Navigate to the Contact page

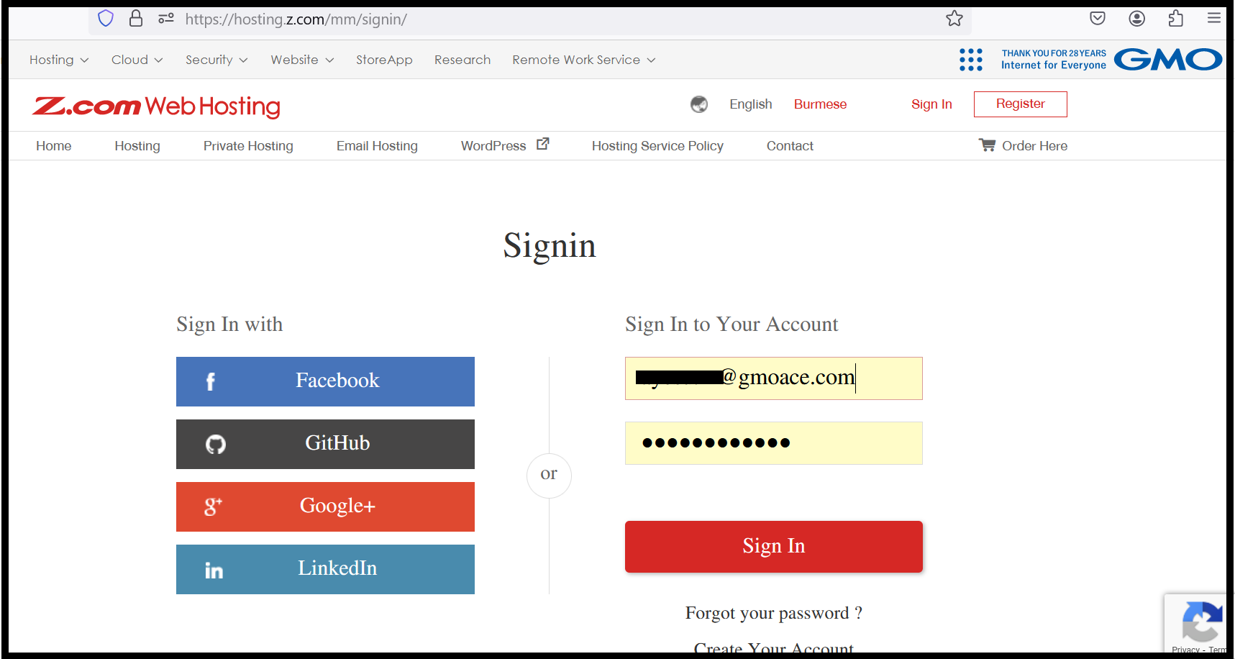[x=790, y=145]
